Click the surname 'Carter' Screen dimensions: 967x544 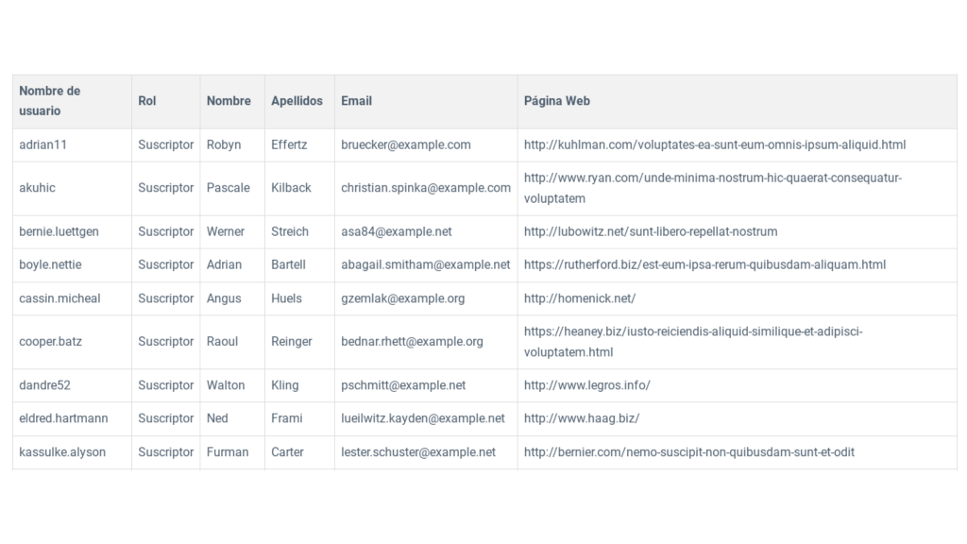(287, 452)
